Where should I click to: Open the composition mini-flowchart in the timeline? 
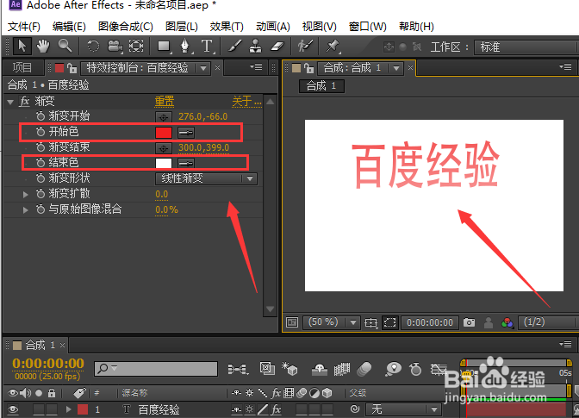(x=238, y=369)
